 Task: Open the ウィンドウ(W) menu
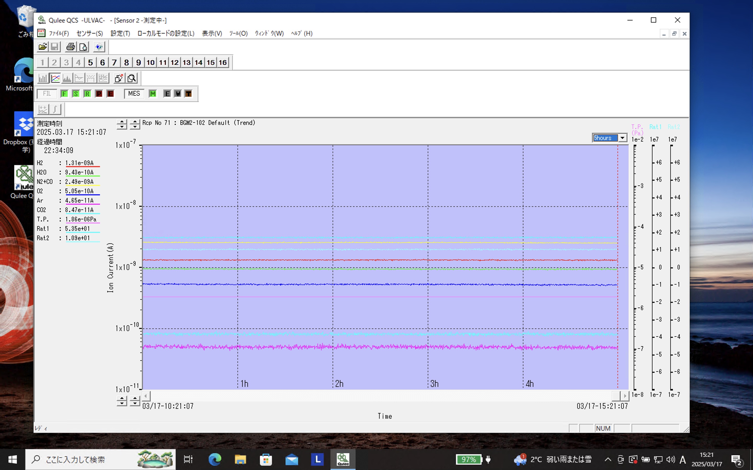coord(269,33)
